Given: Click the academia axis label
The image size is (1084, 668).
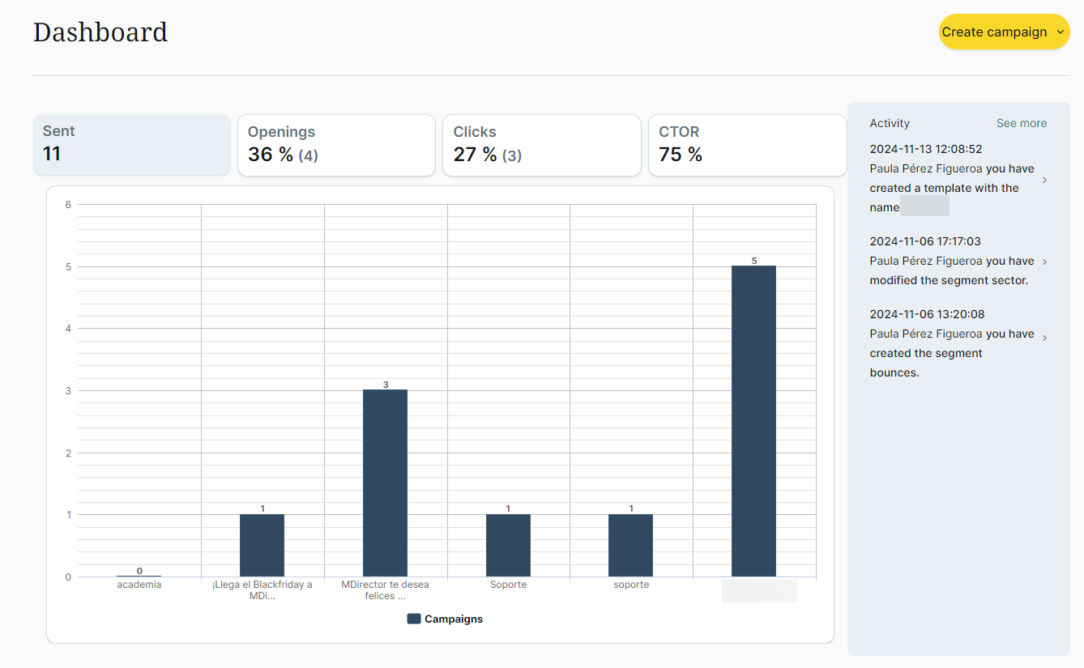Looking at the screenshot, I should click(x=139, y=585).
